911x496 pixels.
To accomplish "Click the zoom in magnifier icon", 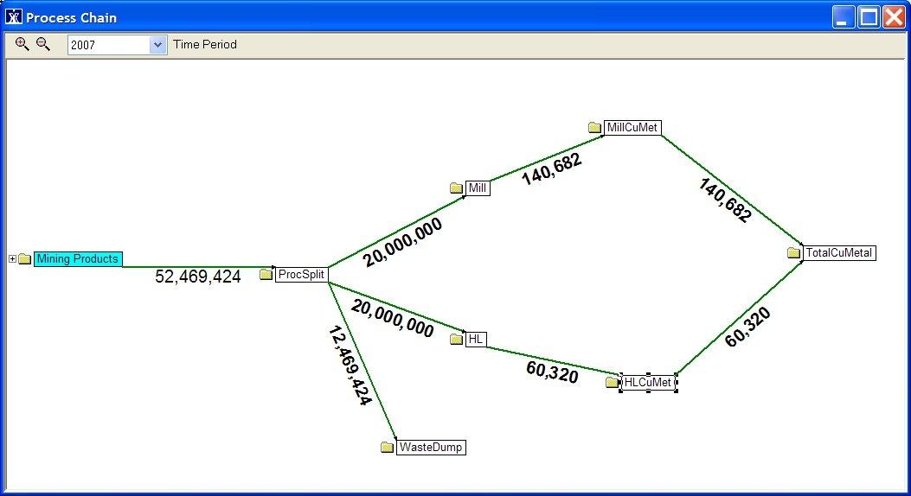I will [x=22, y=44].
